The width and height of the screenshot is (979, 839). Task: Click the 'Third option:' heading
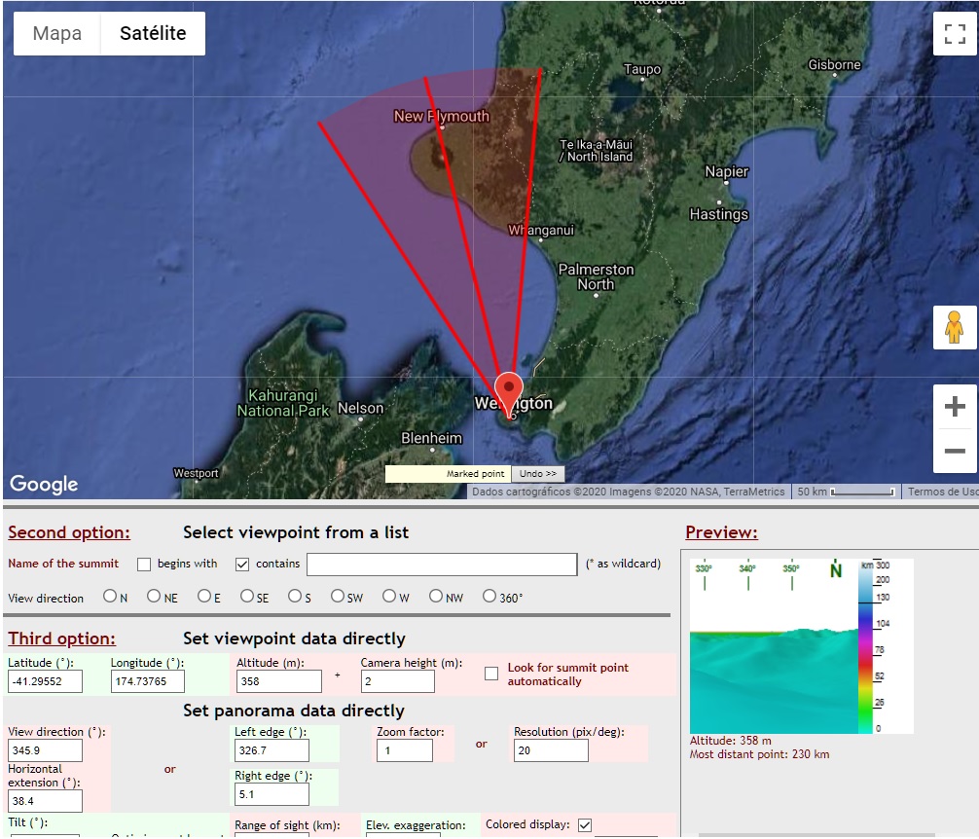(62, 638)
